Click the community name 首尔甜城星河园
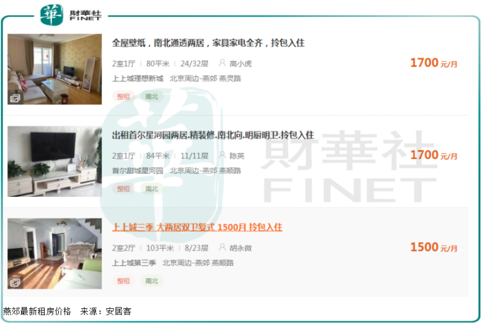The height and width of the screenshot is (328, 482). point(138,171)
